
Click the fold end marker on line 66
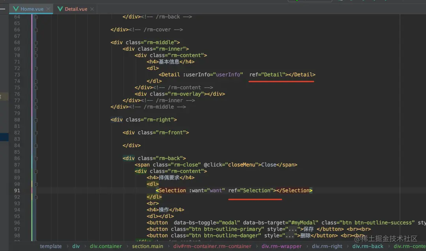click(36, 30)
